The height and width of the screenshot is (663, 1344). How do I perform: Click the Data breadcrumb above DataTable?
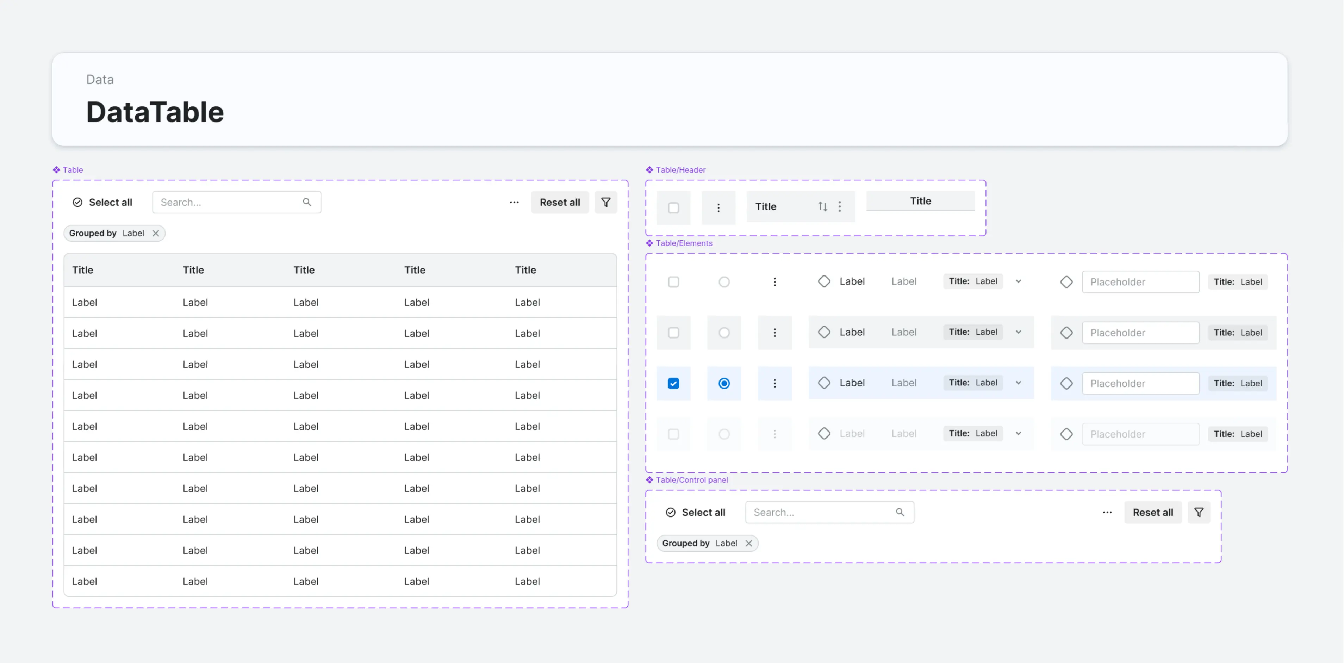(100, 79)
